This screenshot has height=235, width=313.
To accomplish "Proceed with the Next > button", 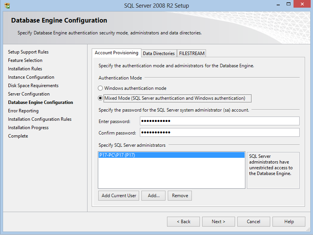I will click(219, 222).
